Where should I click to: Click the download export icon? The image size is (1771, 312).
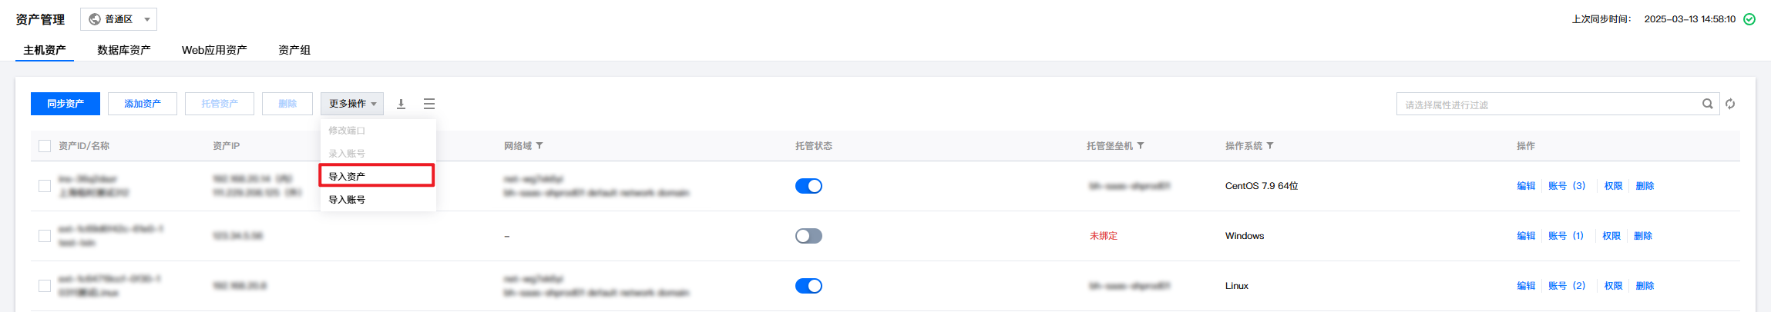click(x=401, y=104)
